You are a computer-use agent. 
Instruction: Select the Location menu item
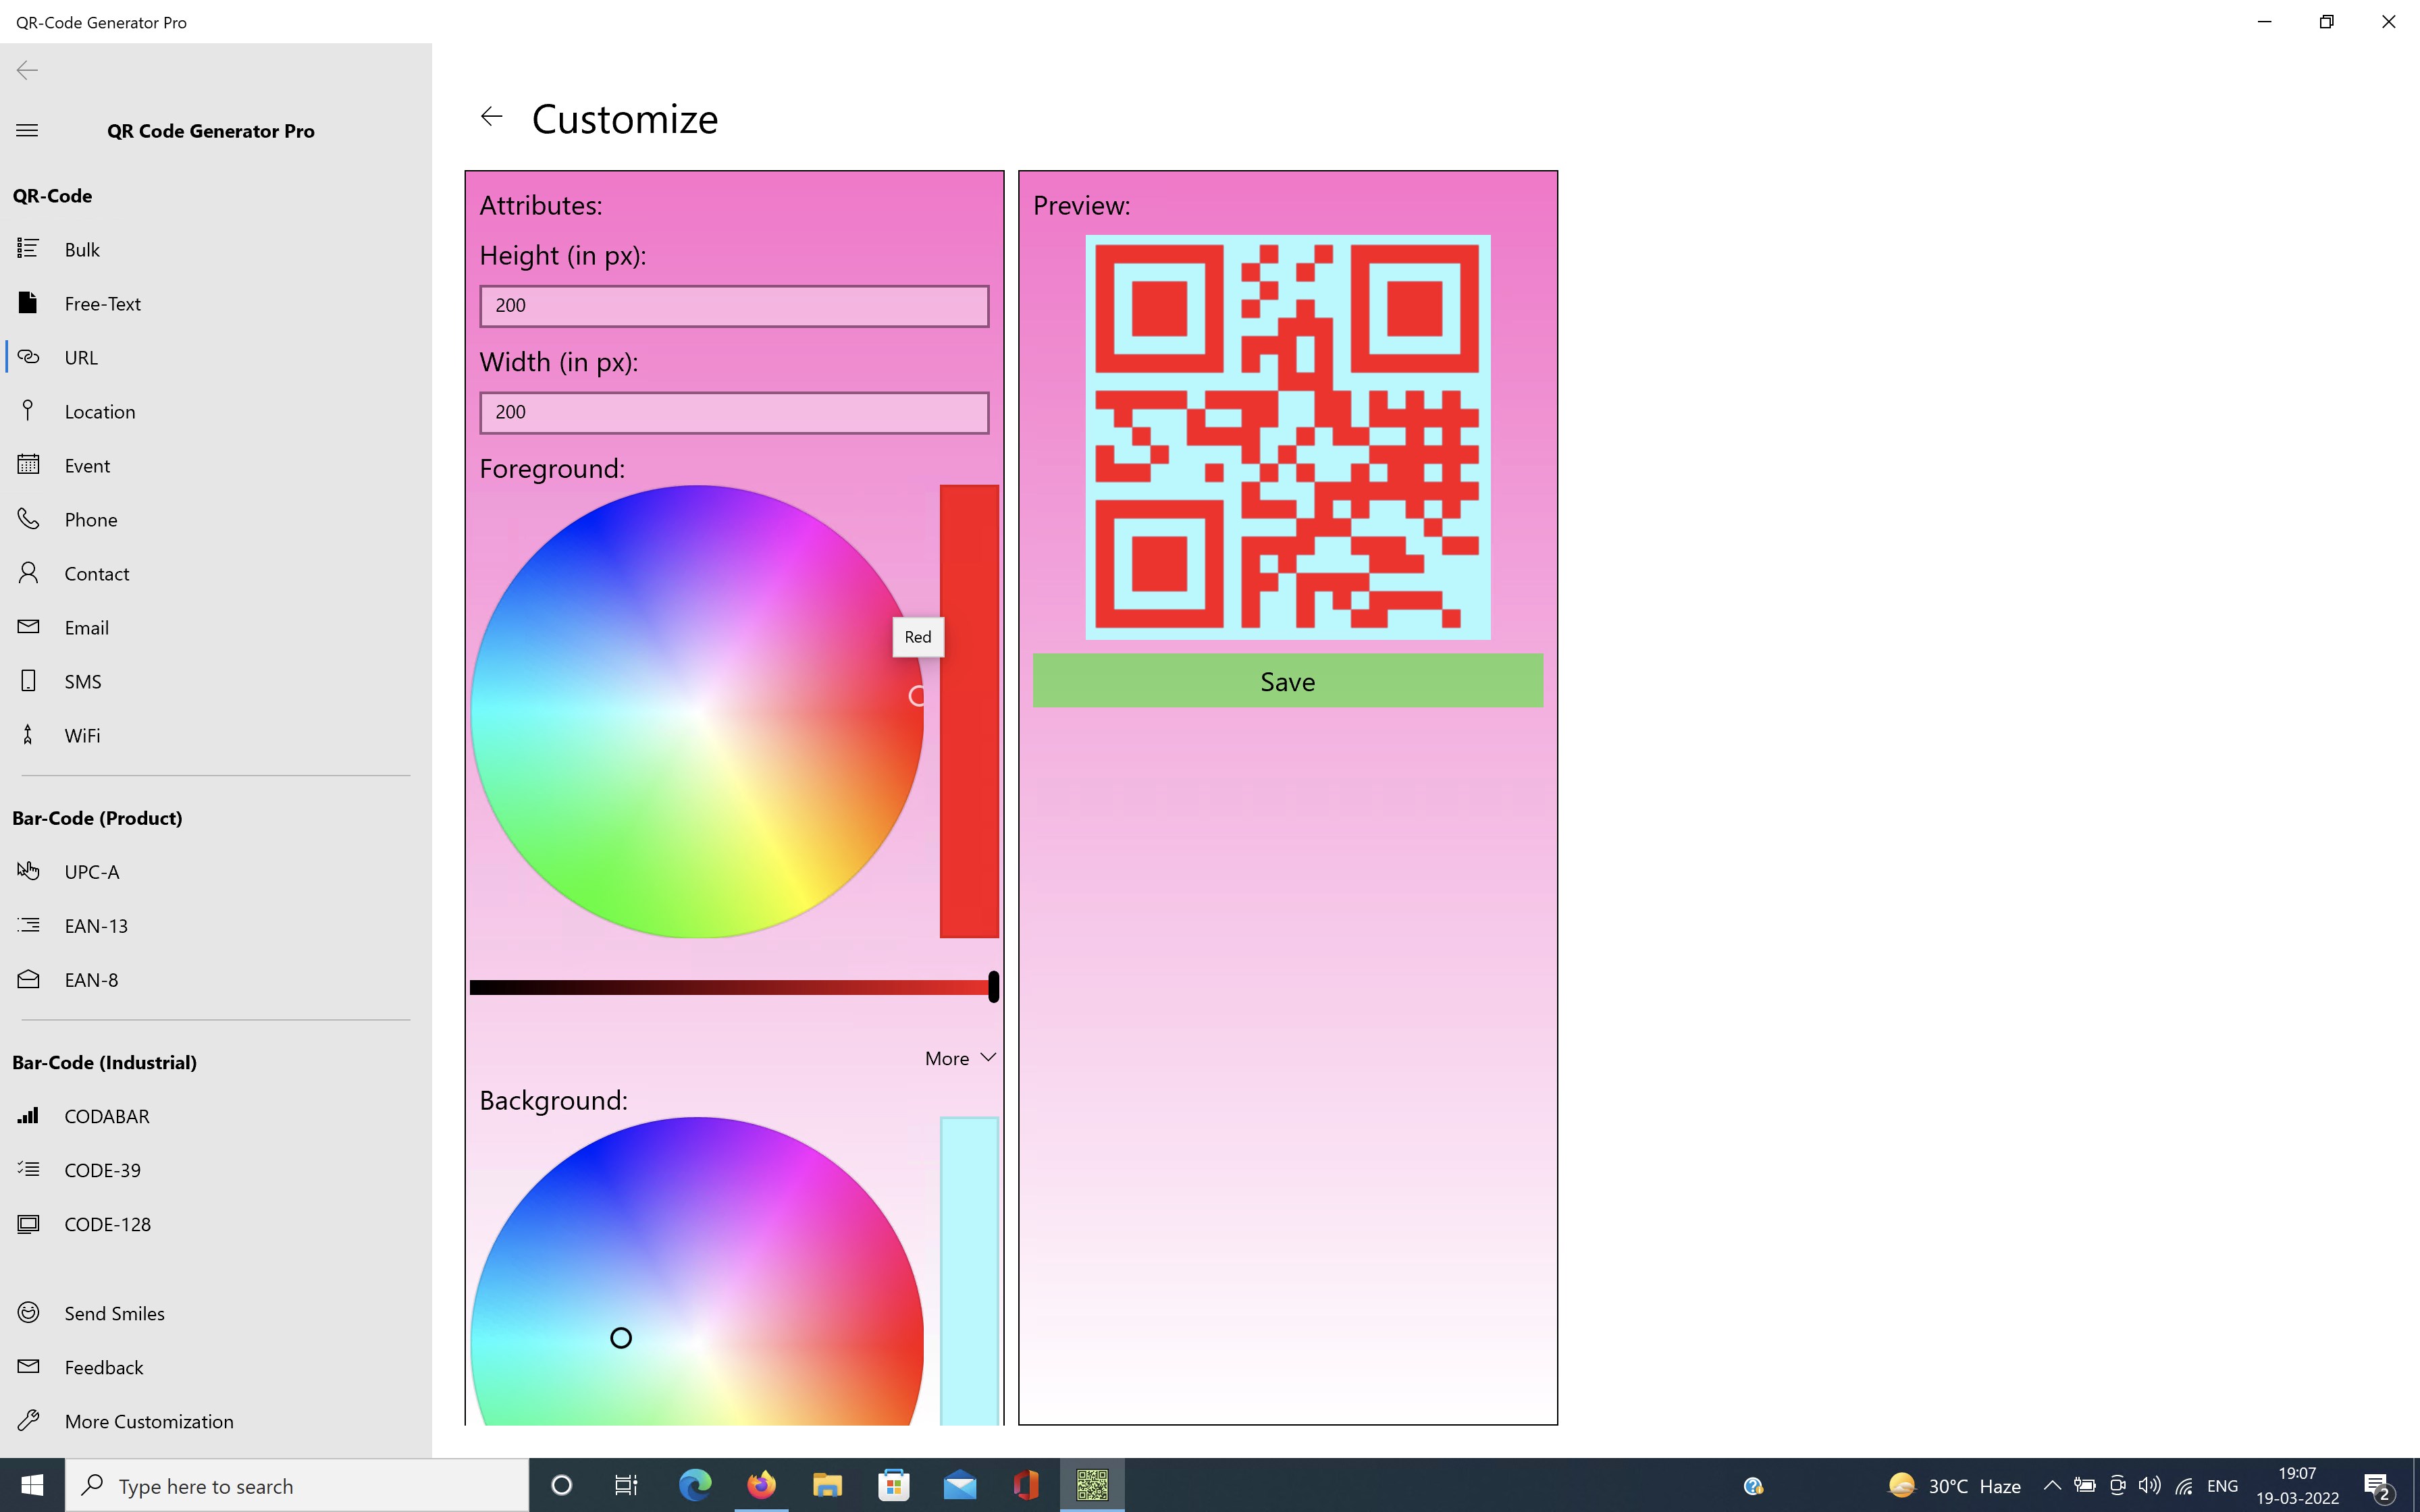point(216,411)
